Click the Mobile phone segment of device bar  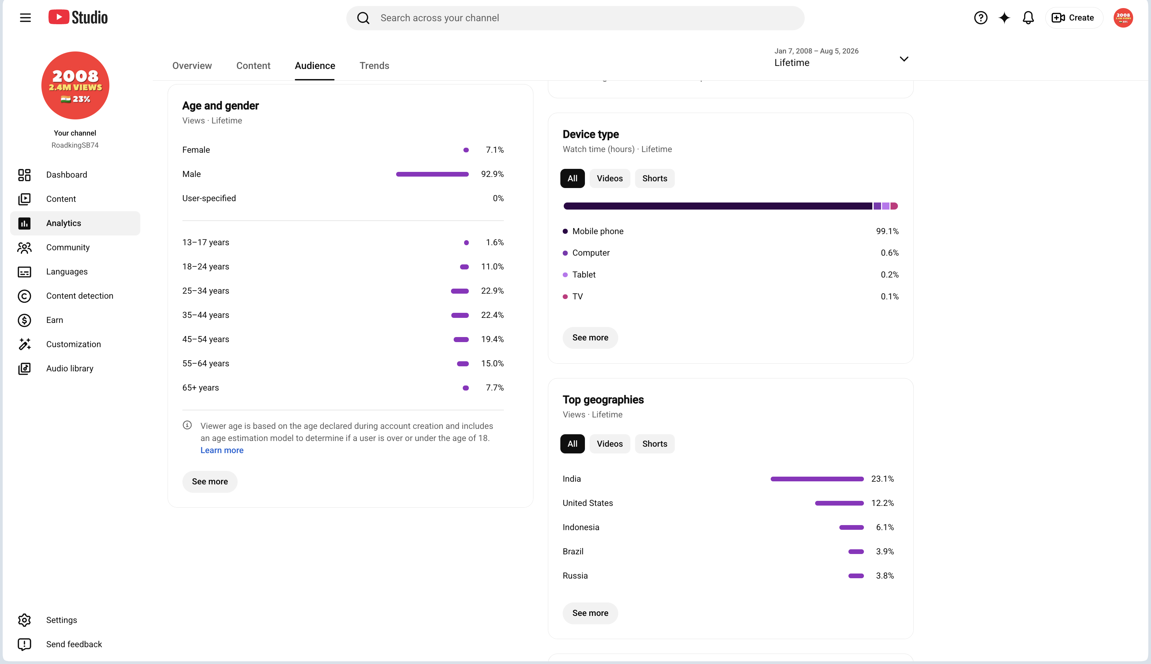coord(718,206)
